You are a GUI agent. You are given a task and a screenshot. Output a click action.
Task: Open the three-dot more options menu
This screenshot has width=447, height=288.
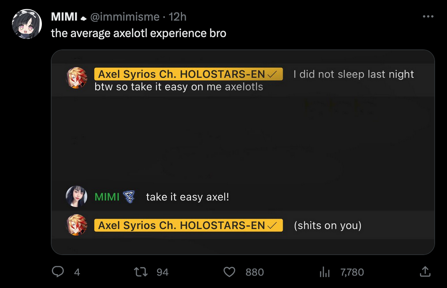[428, 17]
